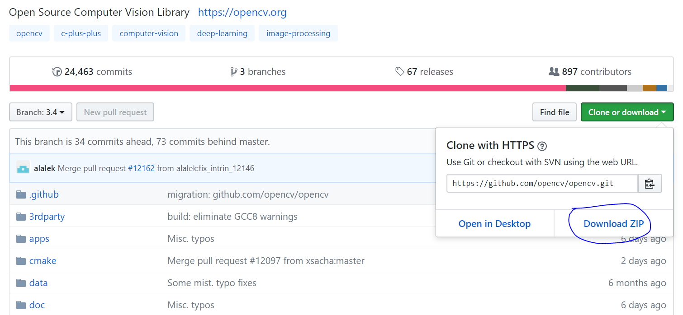Click the 'Clone with HTTPS' heading
683x315 pixels.
click(x=490, y=145)
